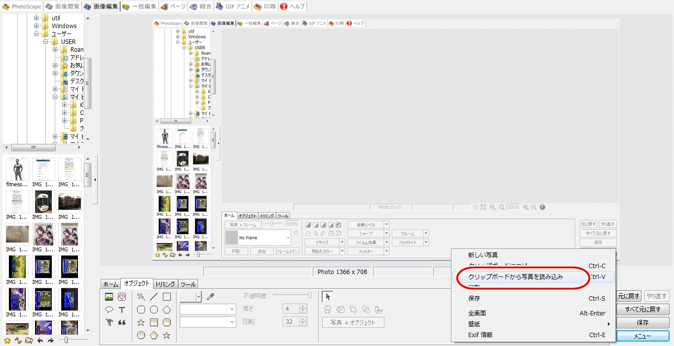The height and width of the screenshot is (346, 674).
Task: Collapse the ユーザー folder in the tree
Action: coord(37,34)
